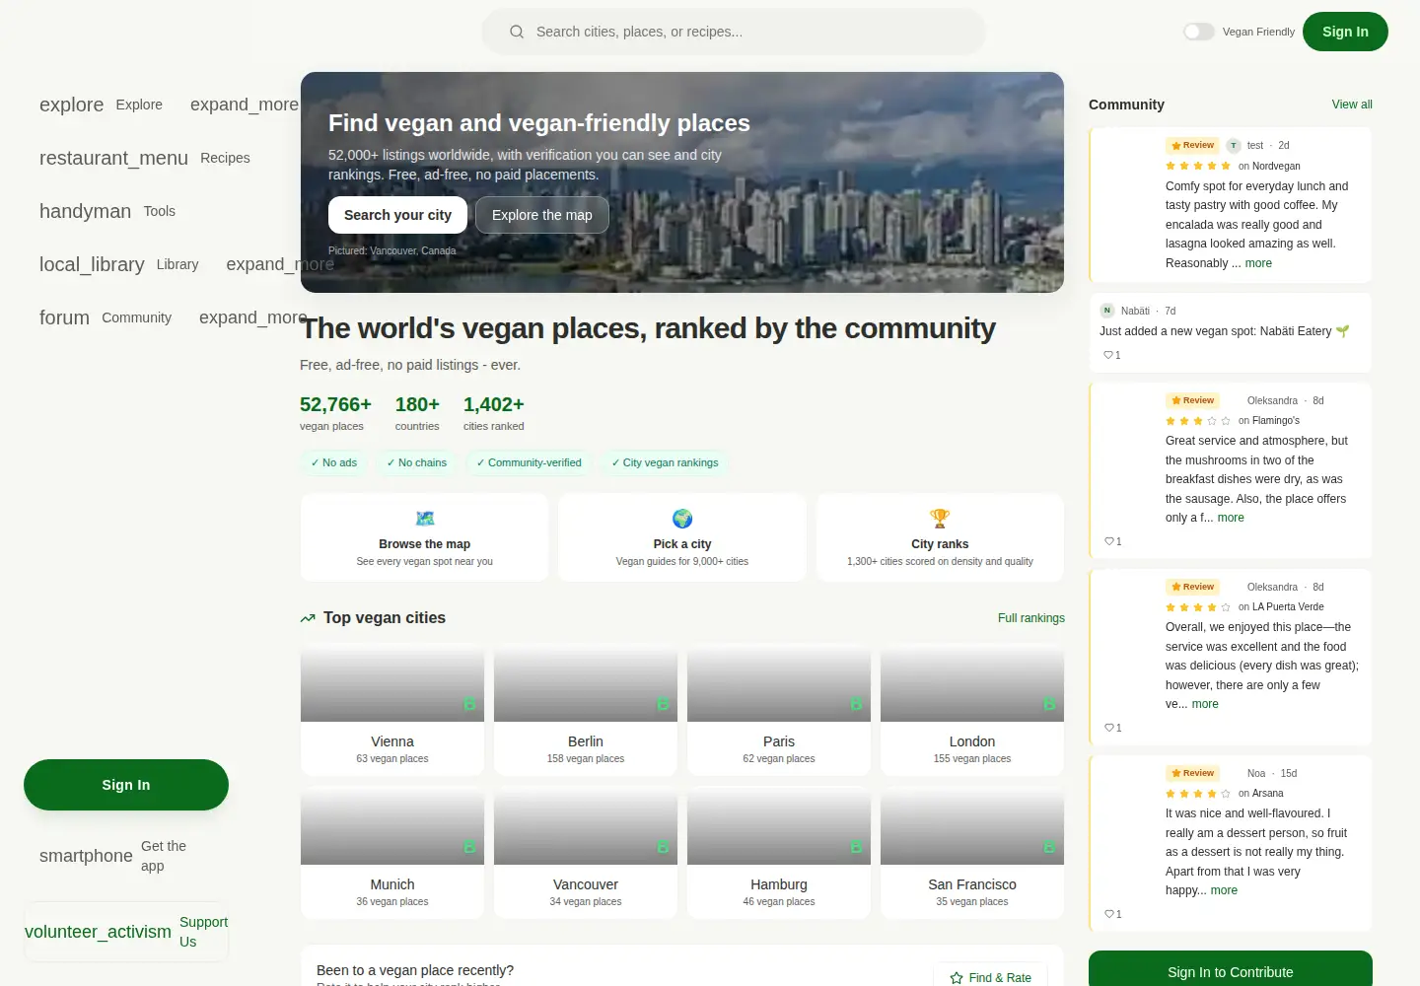This screenshot has width=1420, height=986.
Task: Click the star icon on Find & Rate
Action: click(x=957, y=978)
